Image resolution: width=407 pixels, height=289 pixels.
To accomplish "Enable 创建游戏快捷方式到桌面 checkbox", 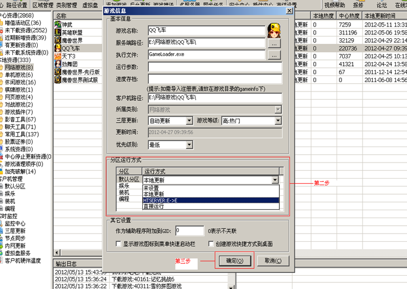I will tap(211, 244).
